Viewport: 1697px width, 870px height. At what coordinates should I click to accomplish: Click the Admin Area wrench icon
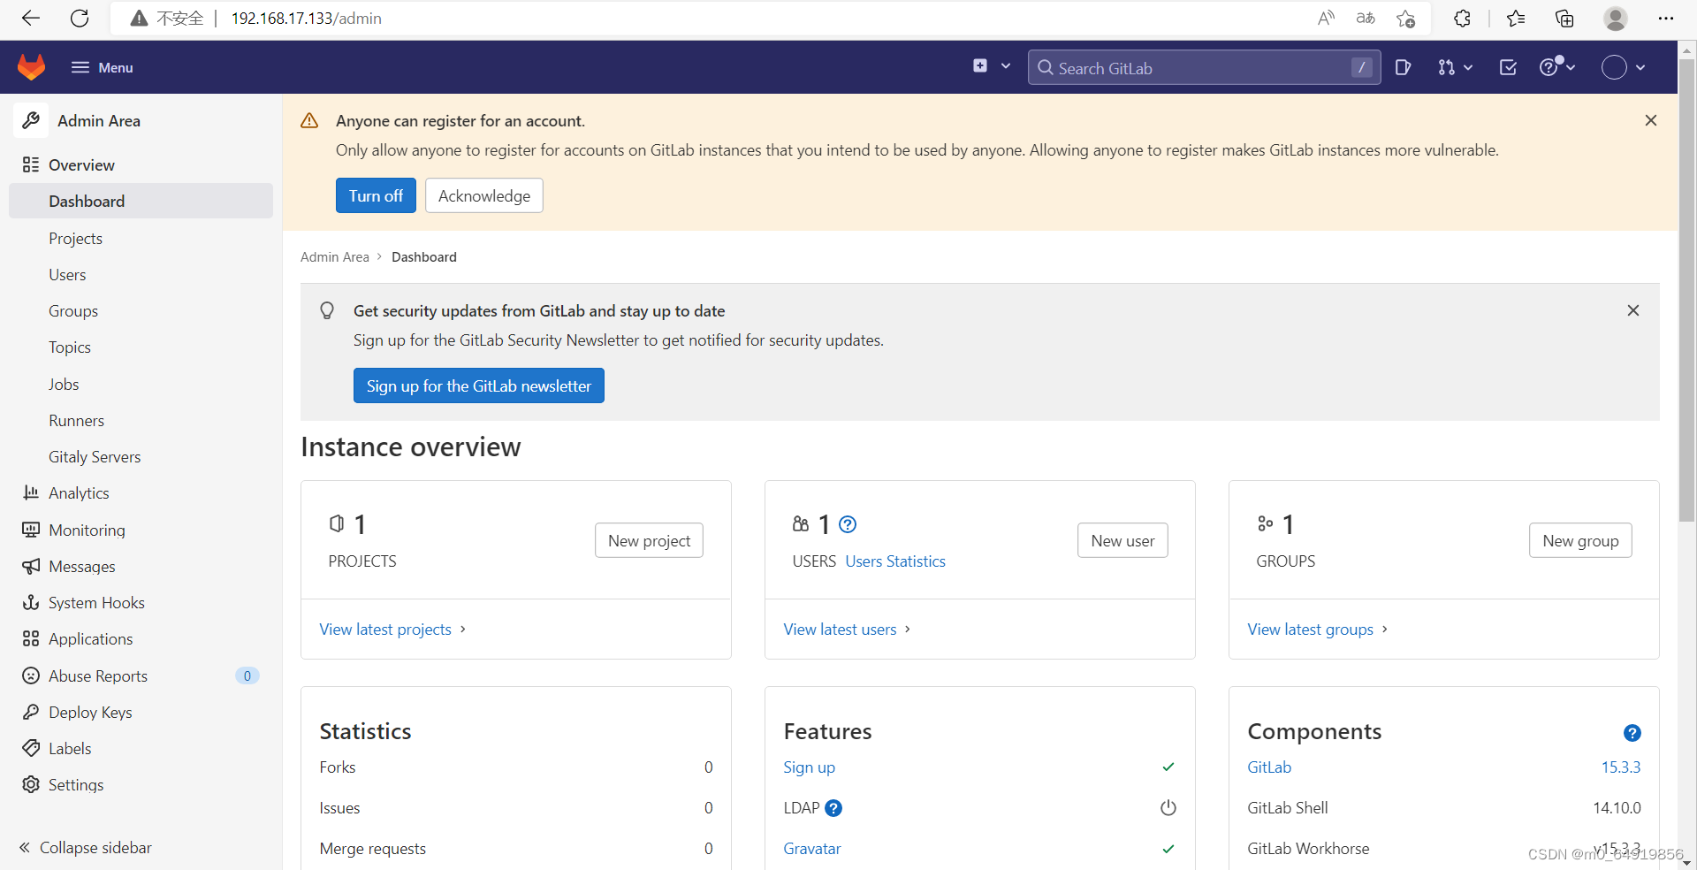[31, 120]
